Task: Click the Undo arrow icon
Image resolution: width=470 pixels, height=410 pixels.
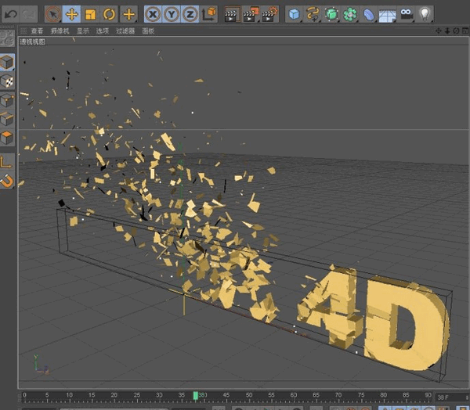Action: 10,13
